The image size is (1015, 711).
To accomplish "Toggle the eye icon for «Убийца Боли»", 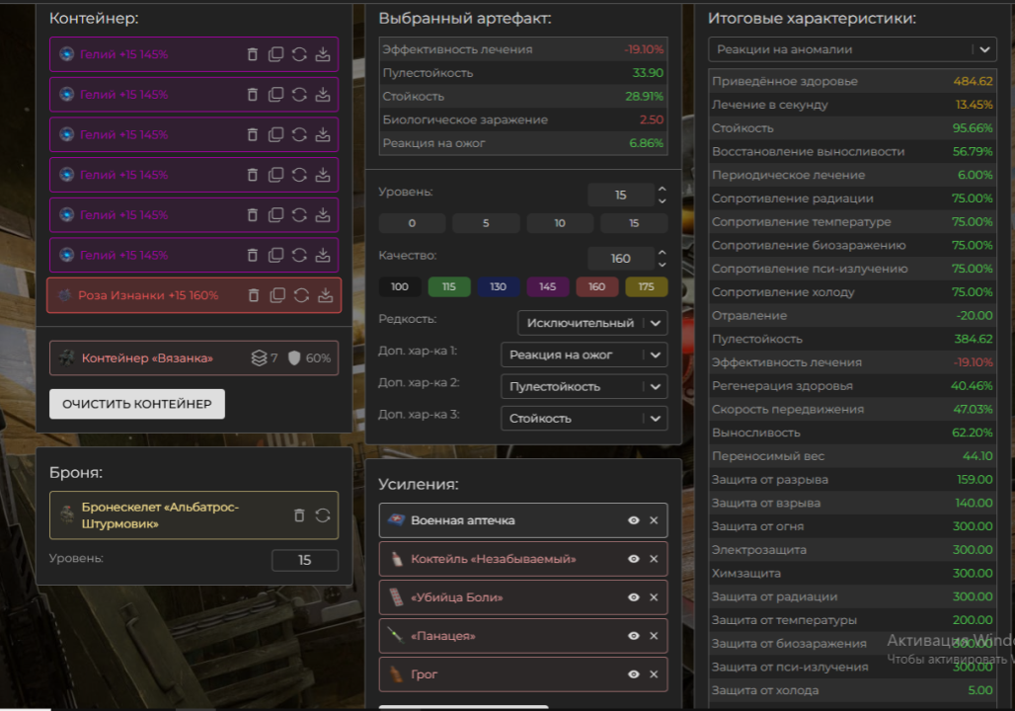I will [633, 597].
